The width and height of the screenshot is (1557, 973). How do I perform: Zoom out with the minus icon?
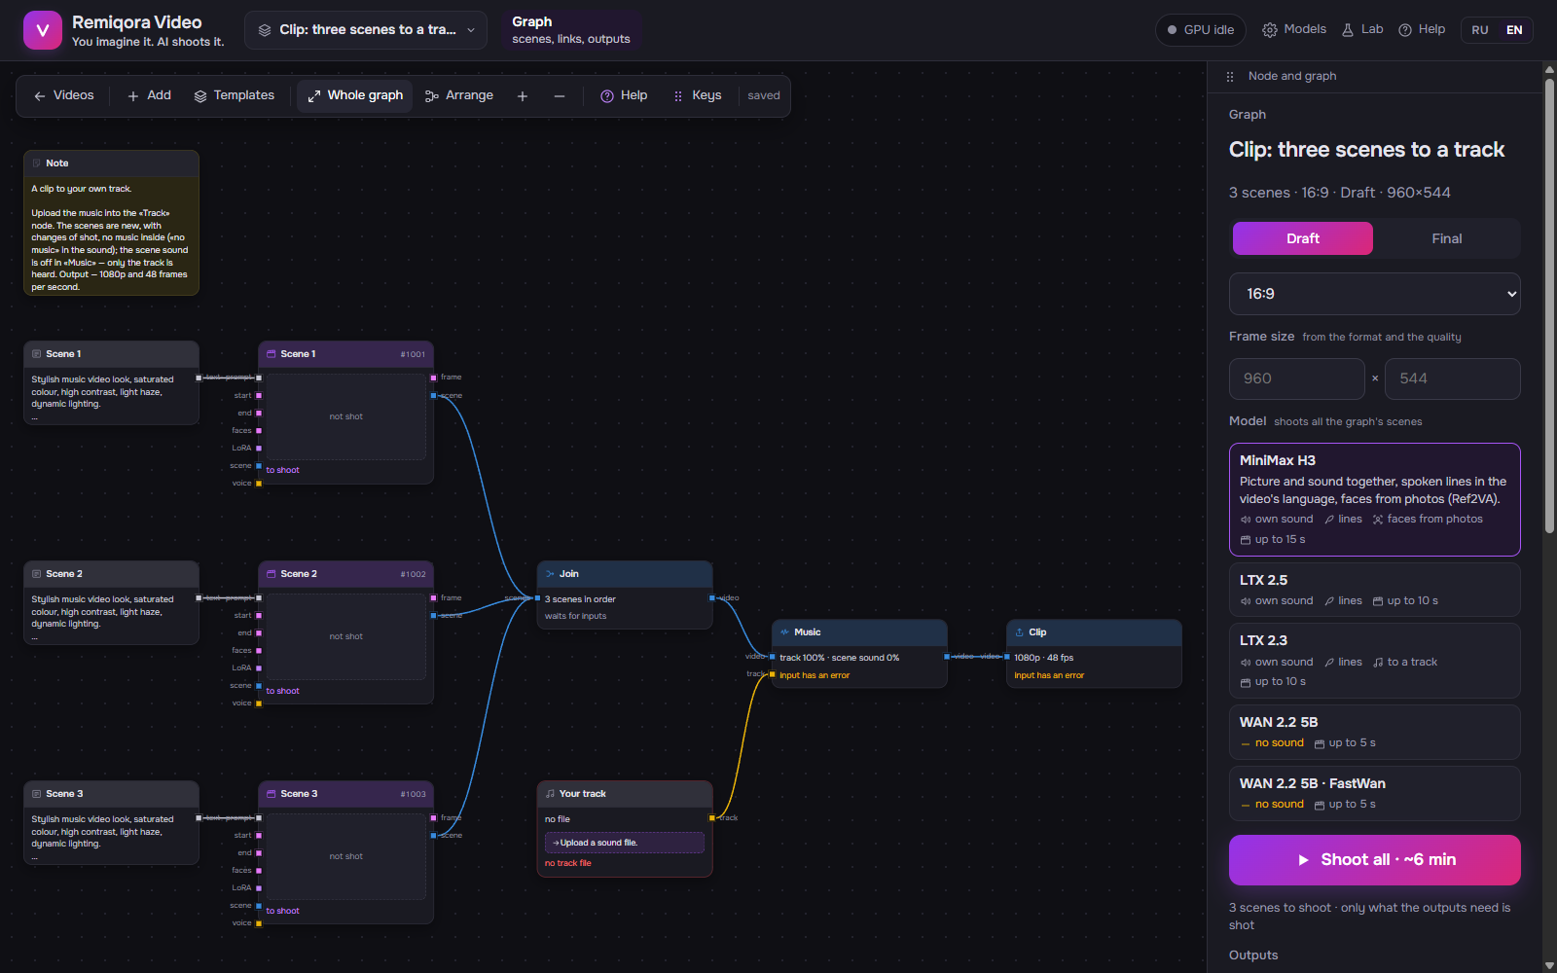[x=560, y=96]
